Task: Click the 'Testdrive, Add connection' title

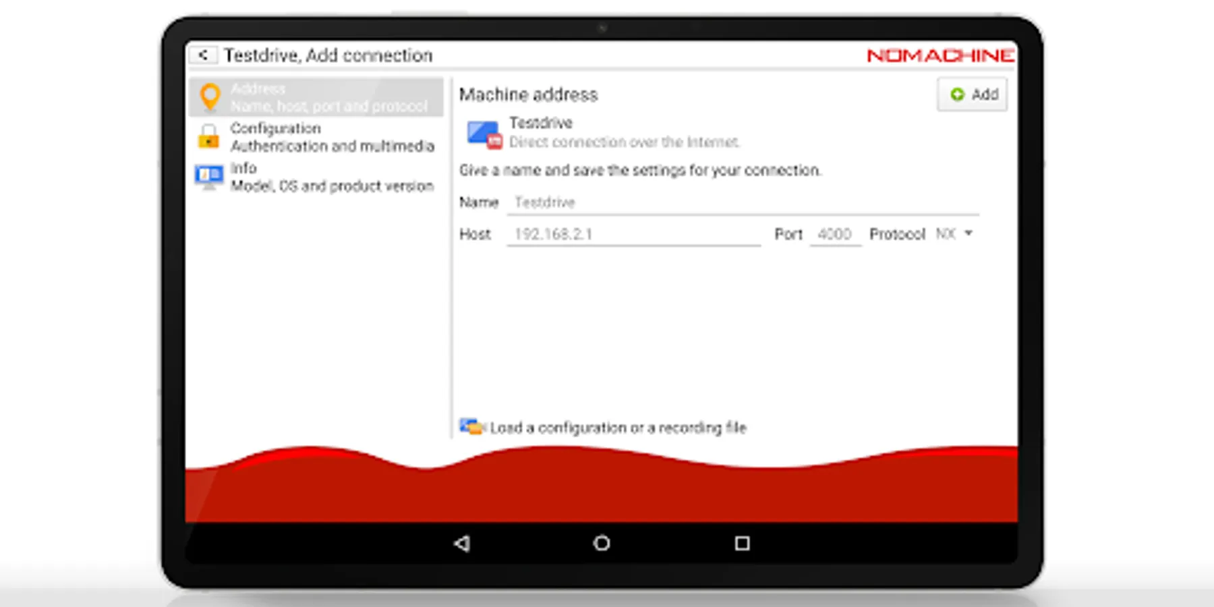Action: point(328,55)
